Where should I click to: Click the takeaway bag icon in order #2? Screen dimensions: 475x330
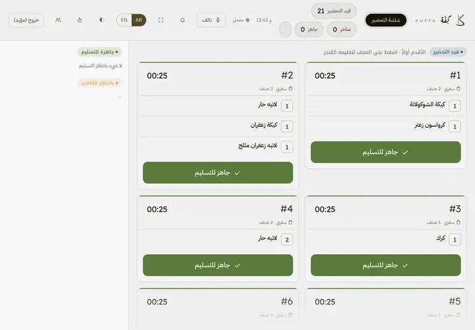[x=290, y=88]
